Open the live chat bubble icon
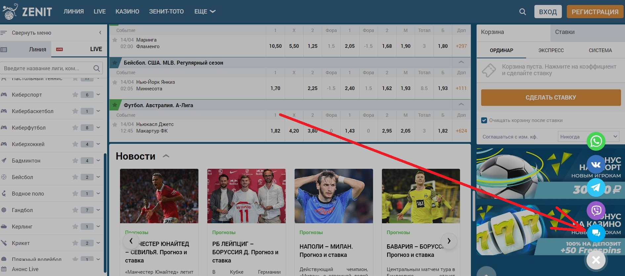The width and height of the screenshot is (625, 276). (x=596, y=233)
